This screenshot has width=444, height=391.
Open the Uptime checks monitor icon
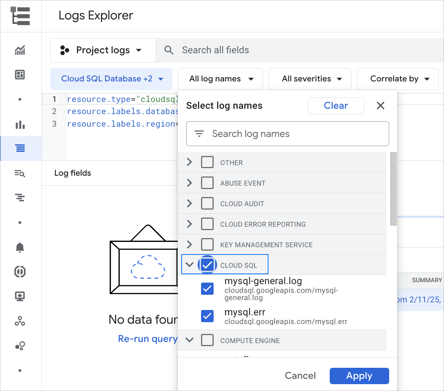[20, 296]
